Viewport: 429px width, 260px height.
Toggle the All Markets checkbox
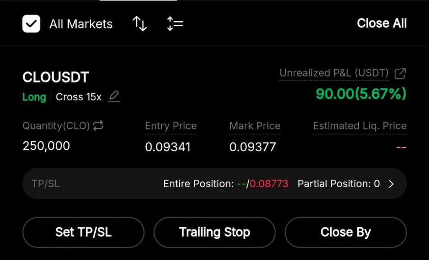[x=31, y=24]
